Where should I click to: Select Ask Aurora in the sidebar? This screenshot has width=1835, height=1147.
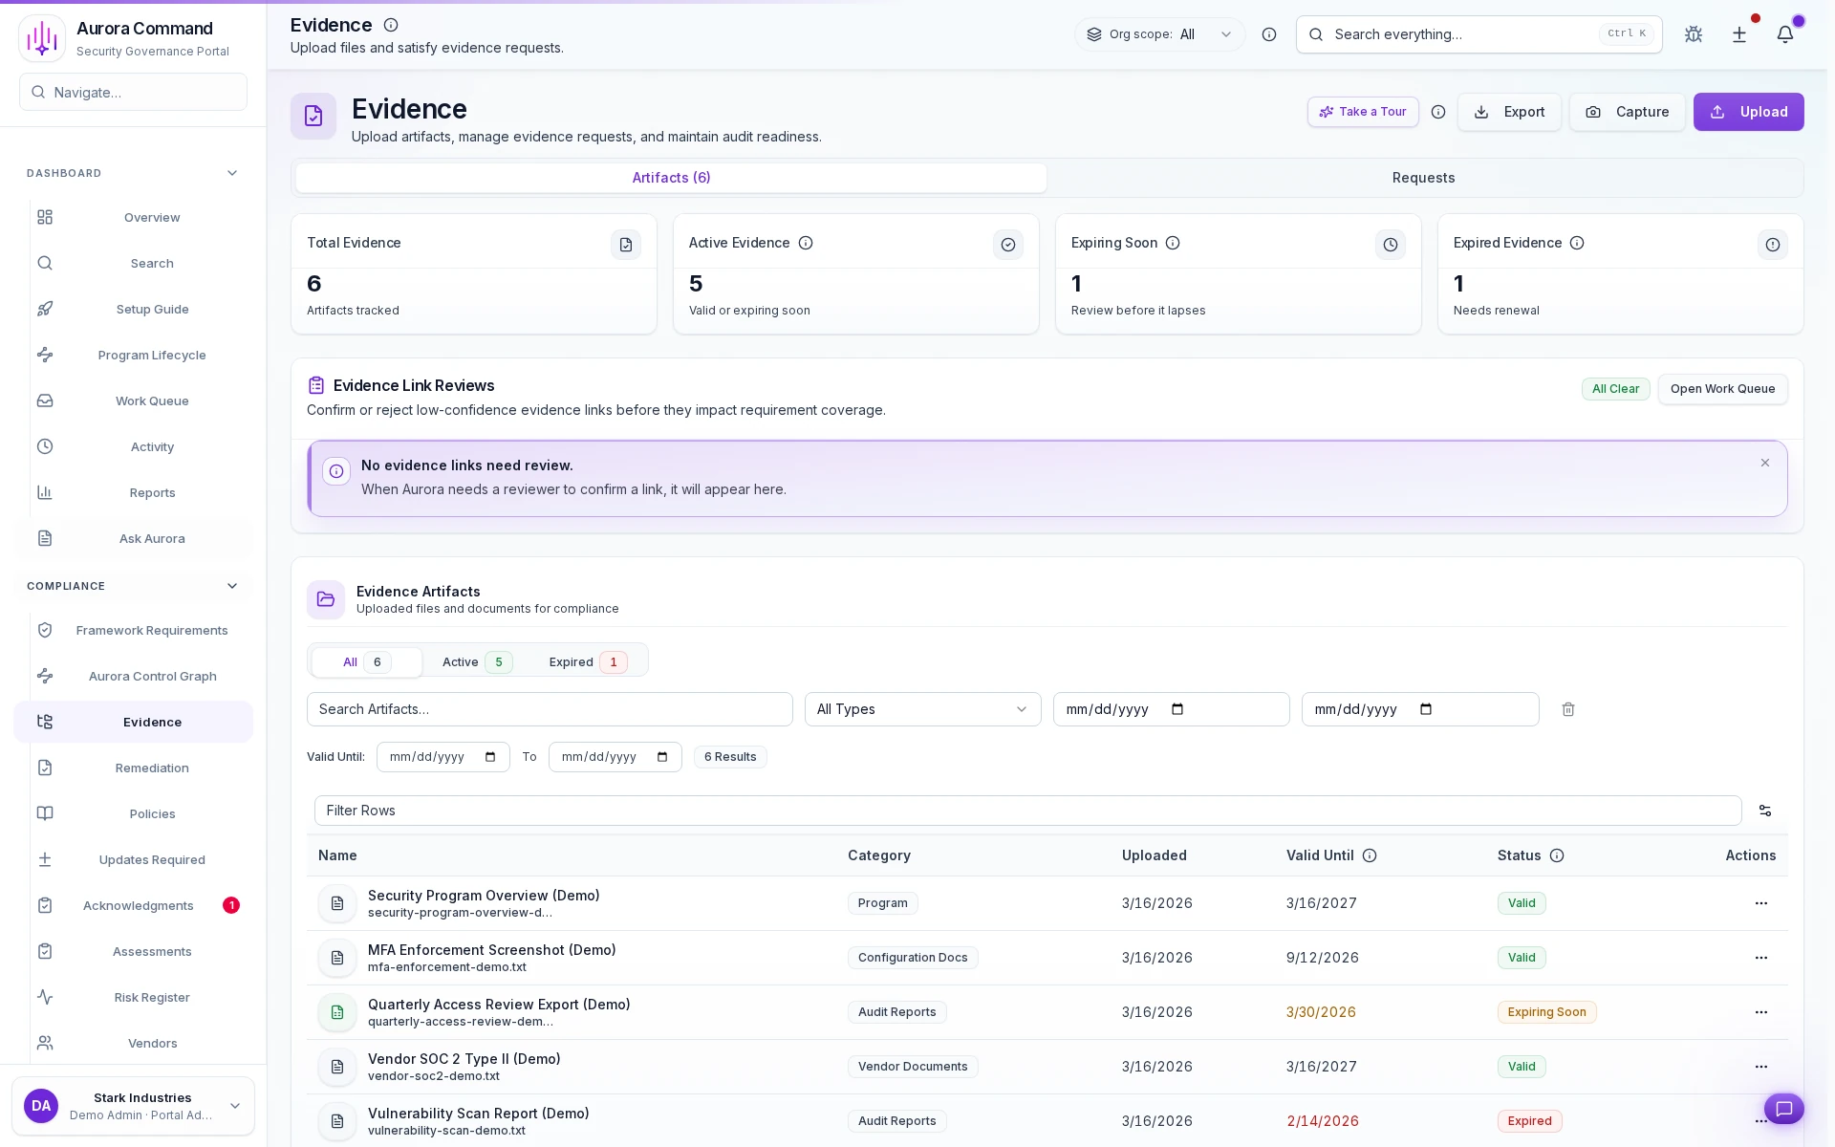pos(152,538)
